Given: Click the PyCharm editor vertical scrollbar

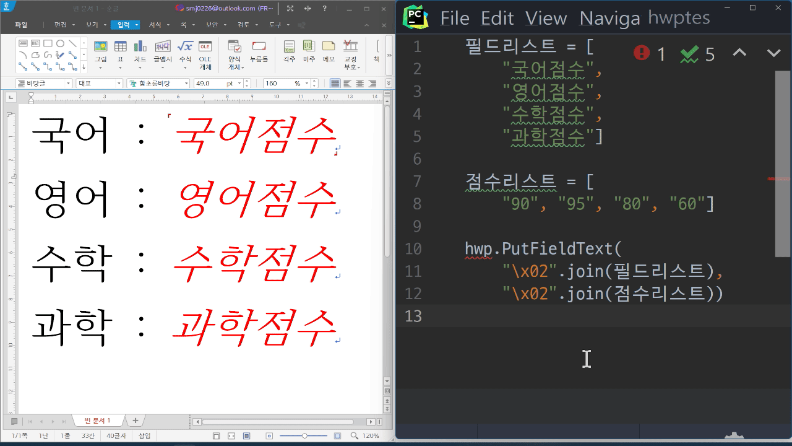Looking at the screenshot, I should click(782, 164).
